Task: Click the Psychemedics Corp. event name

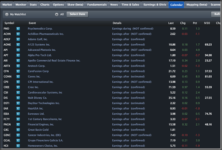Action: pos(40,29)
